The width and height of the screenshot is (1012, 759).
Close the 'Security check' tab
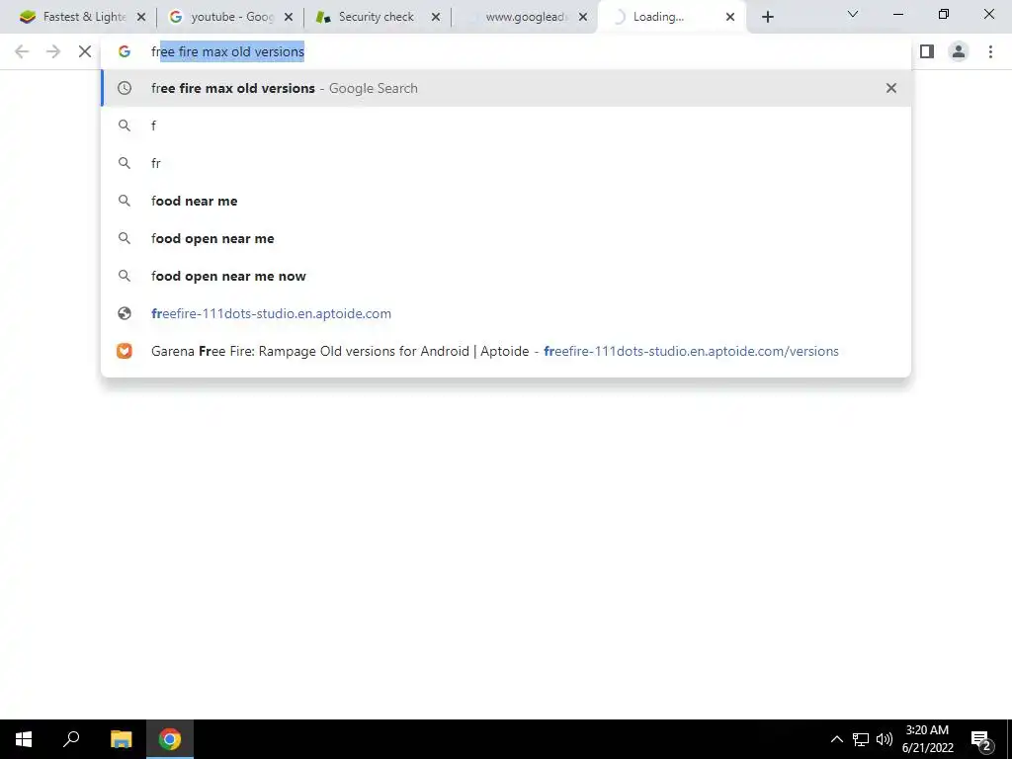(436, 18)
